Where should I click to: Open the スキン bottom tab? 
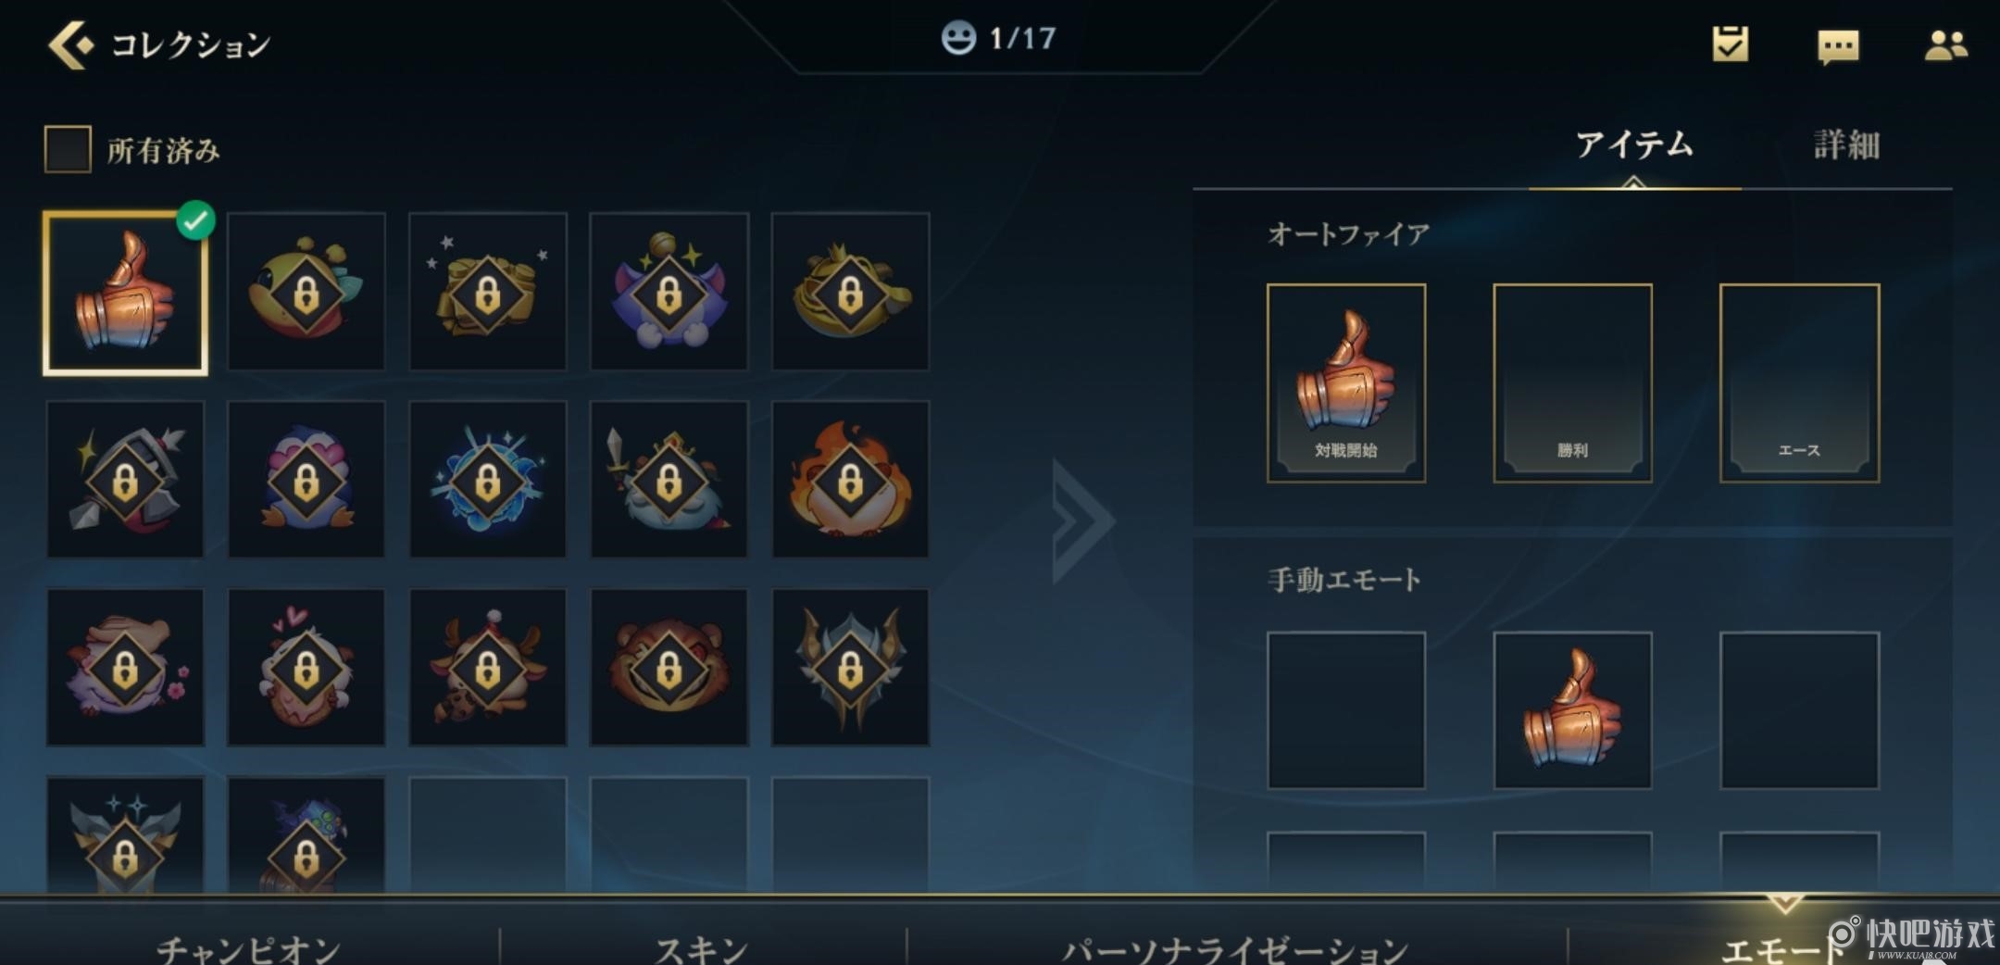[701, 948]
